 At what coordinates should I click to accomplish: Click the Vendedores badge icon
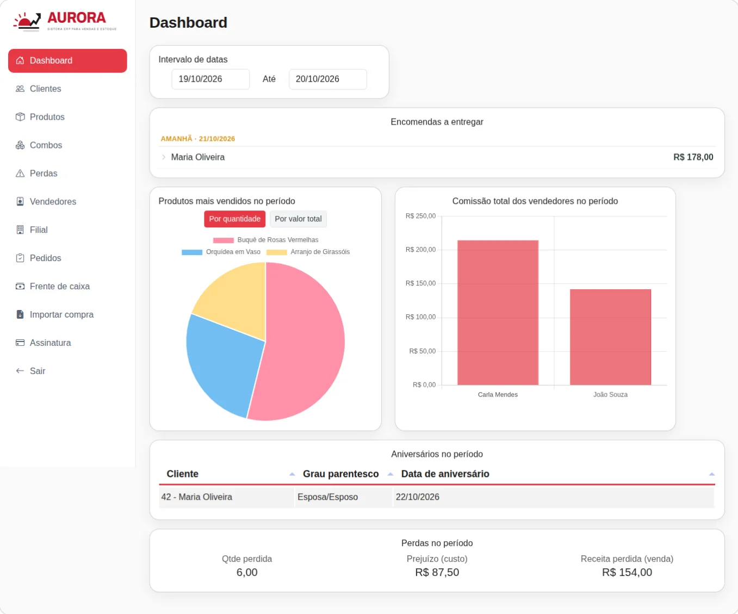pyautogui.click(x=20, y=202)
